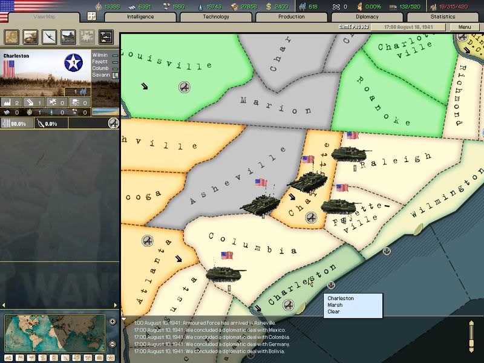Zoom in with the minimap plus button
Viewport: 484px width, 363px height.
click(113, 322)
